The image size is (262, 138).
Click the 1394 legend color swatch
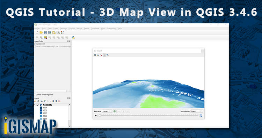(41, 108)
